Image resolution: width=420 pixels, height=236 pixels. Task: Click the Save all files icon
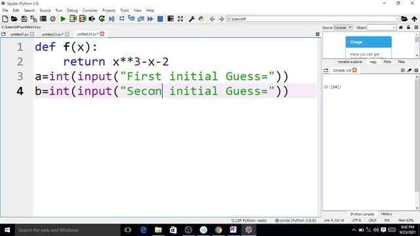click(x=33, y=19)
